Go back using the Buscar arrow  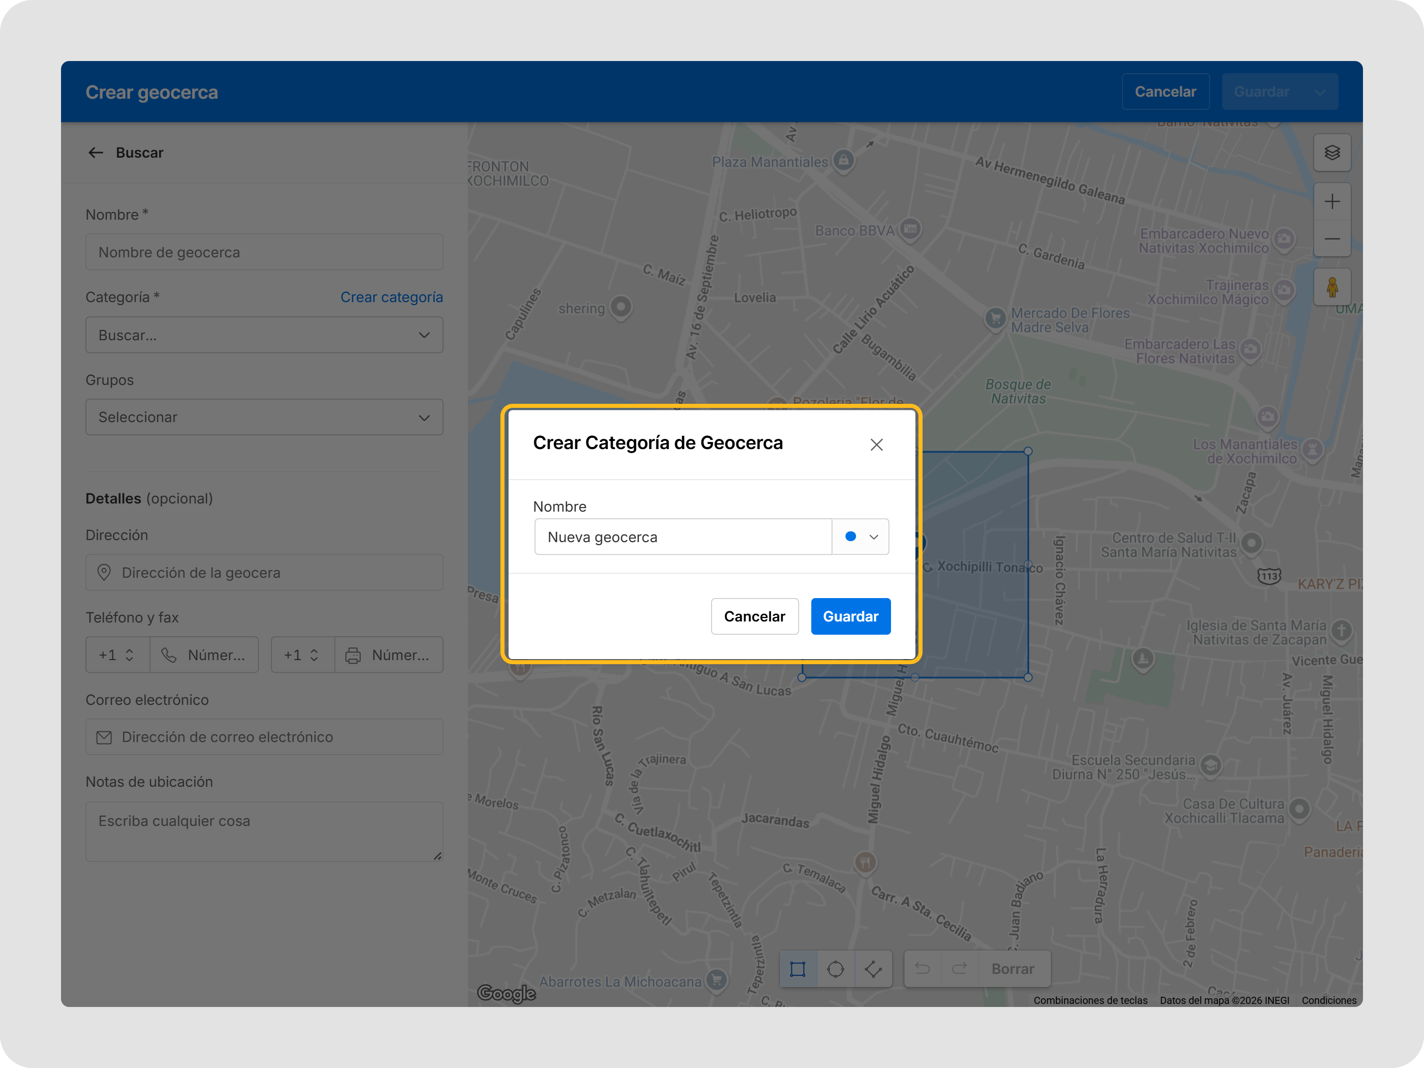pos(96,153)
